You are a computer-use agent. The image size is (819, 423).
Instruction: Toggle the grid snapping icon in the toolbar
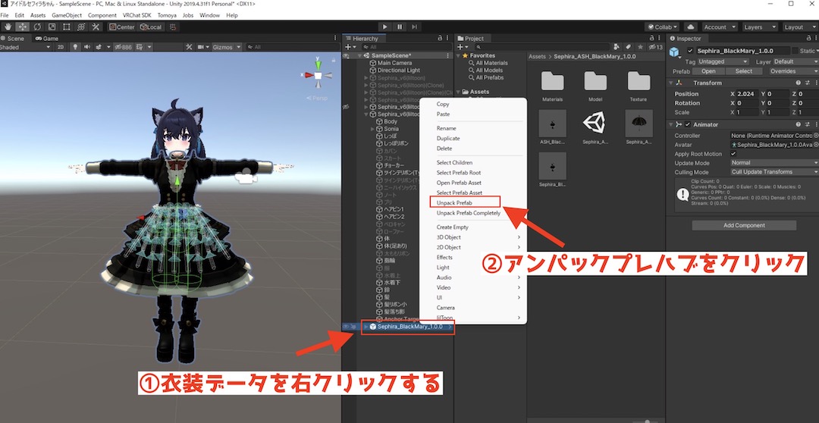click(x=174, y=27)
